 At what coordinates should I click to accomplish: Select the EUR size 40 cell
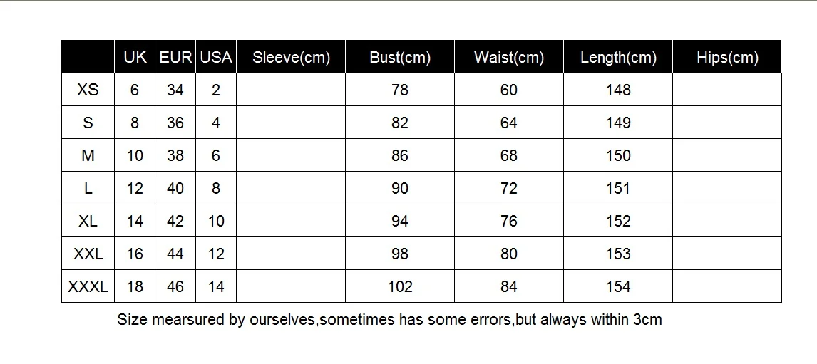point(175,188)
